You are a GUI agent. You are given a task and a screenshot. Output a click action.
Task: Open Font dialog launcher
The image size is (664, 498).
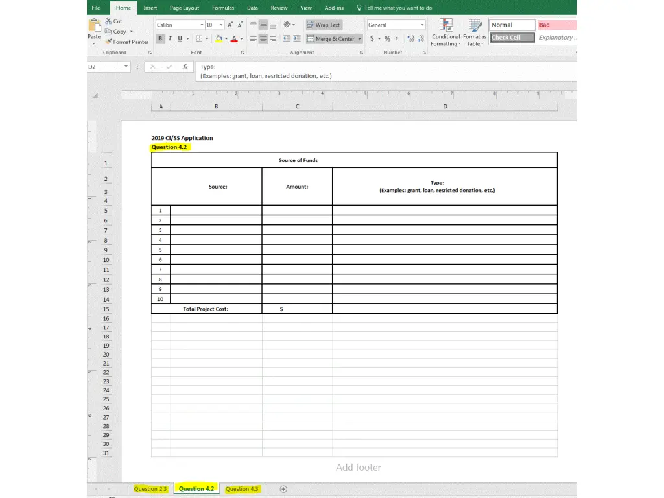[x=243, y=53]
